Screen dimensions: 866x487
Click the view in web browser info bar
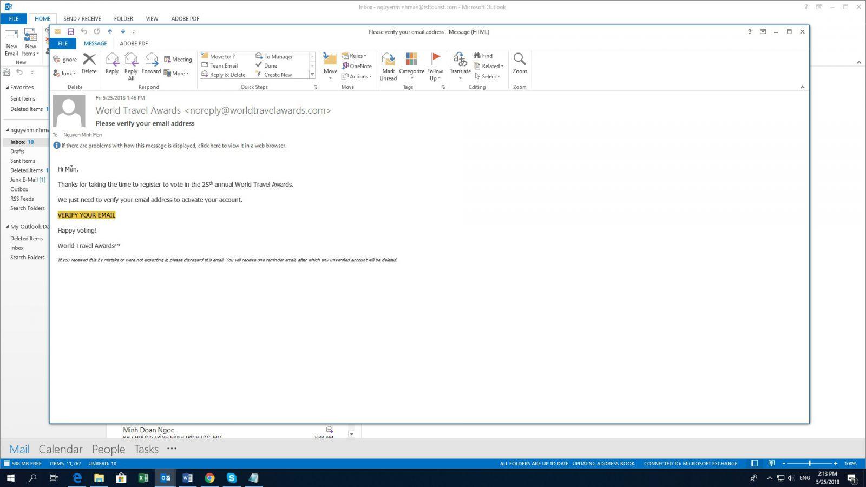174,146
